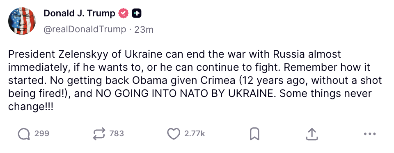Click the red verified checkmark badge

click(x=124, y=13)
